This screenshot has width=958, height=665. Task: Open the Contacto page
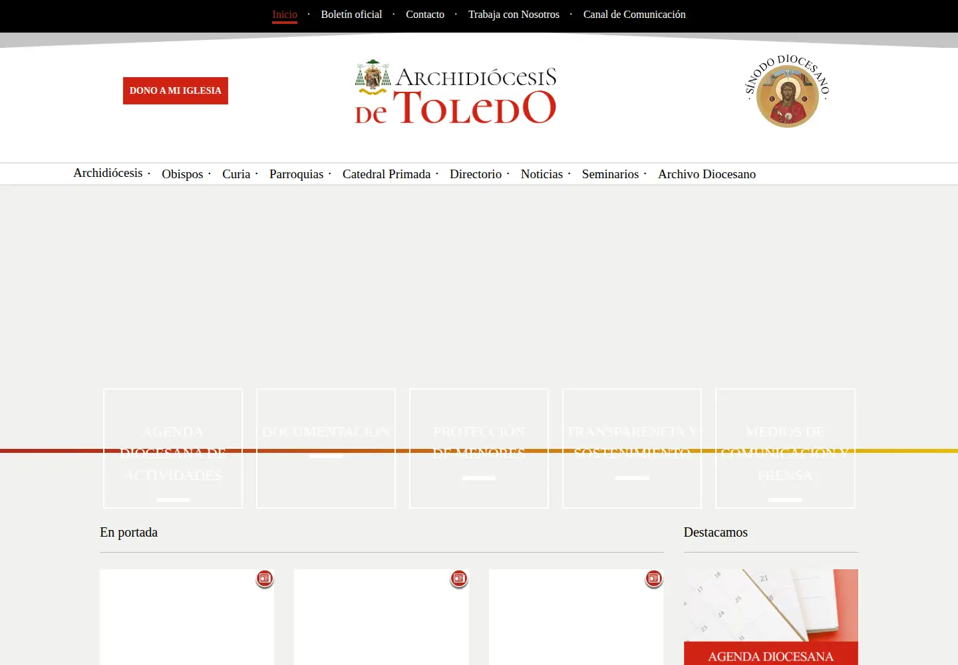[x=425, y=15]
